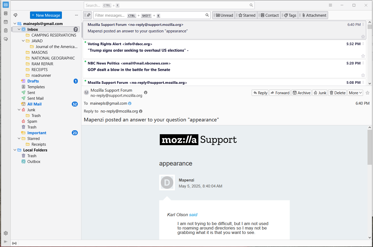This screenshot has width=373, height=247.
Task: Toggle the Unread quick filter
Action: click(224, 15)
